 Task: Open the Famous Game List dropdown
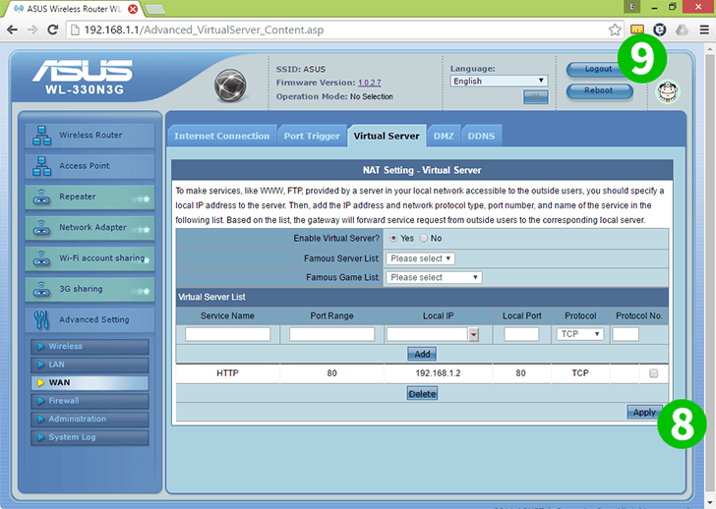click(434, 277)
